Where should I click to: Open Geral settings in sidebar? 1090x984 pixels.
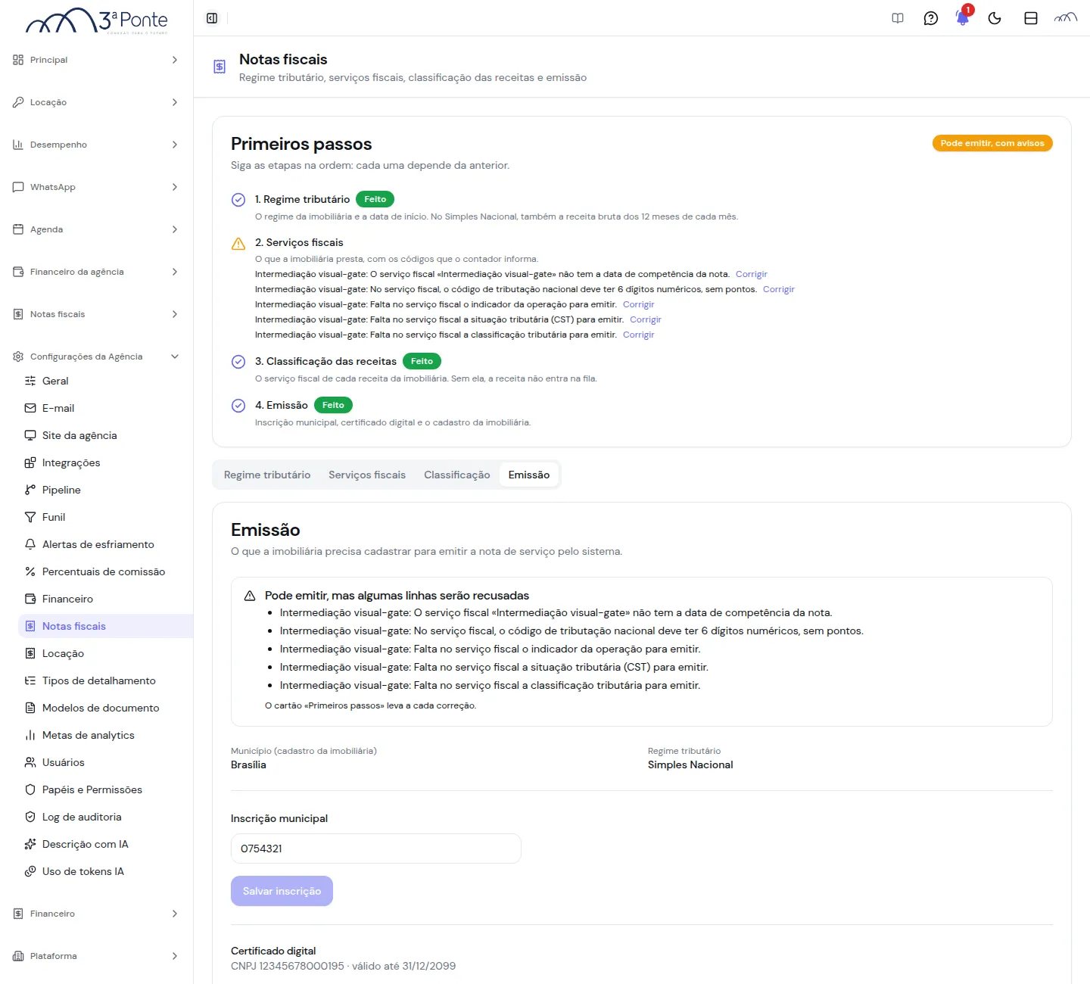point(106,381)
